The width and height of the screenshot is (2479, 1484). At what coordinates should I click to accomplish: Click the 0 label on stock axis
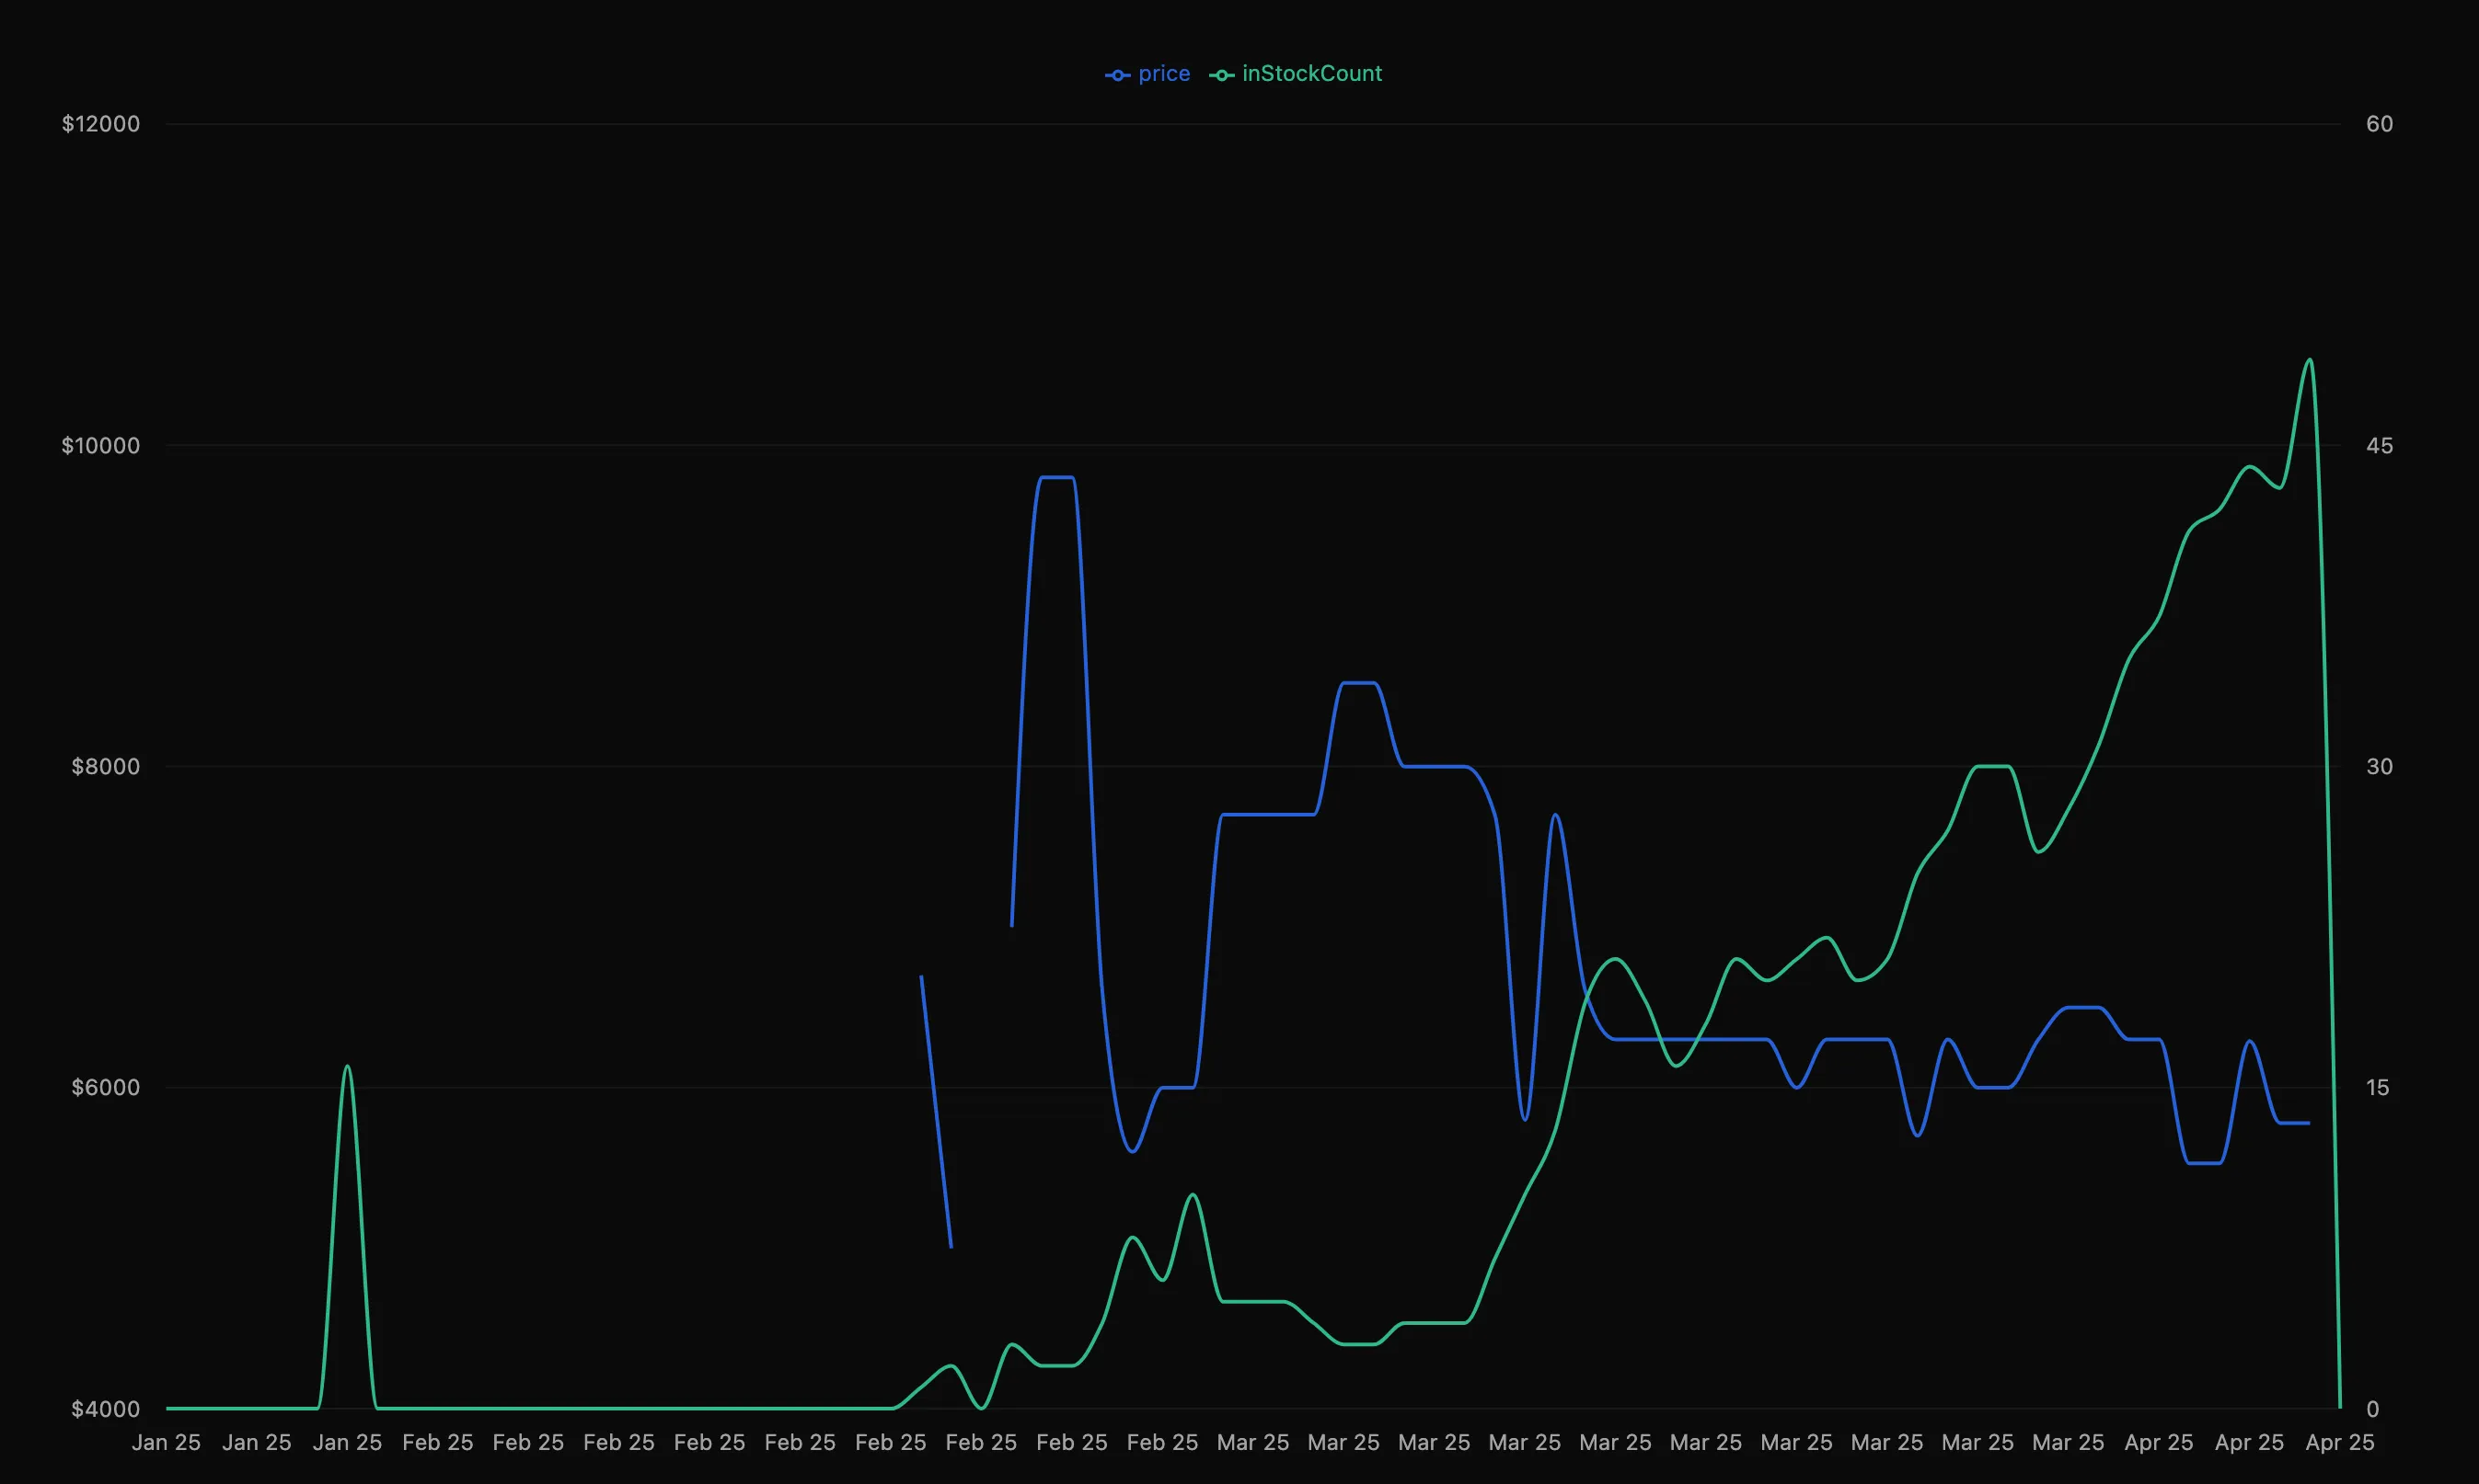[x=2372, y=1409]
